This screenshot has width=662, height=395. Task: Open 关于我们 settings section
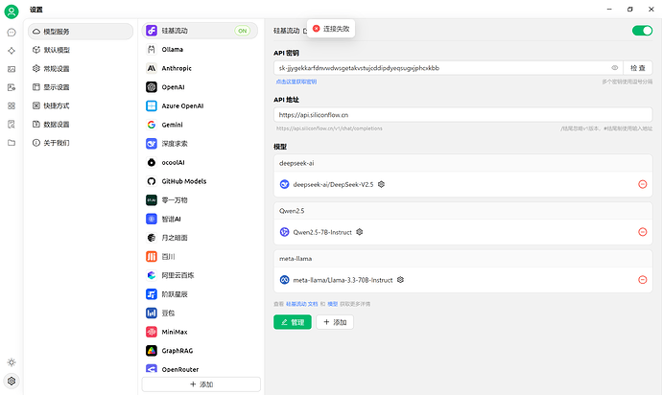(81, 143)
